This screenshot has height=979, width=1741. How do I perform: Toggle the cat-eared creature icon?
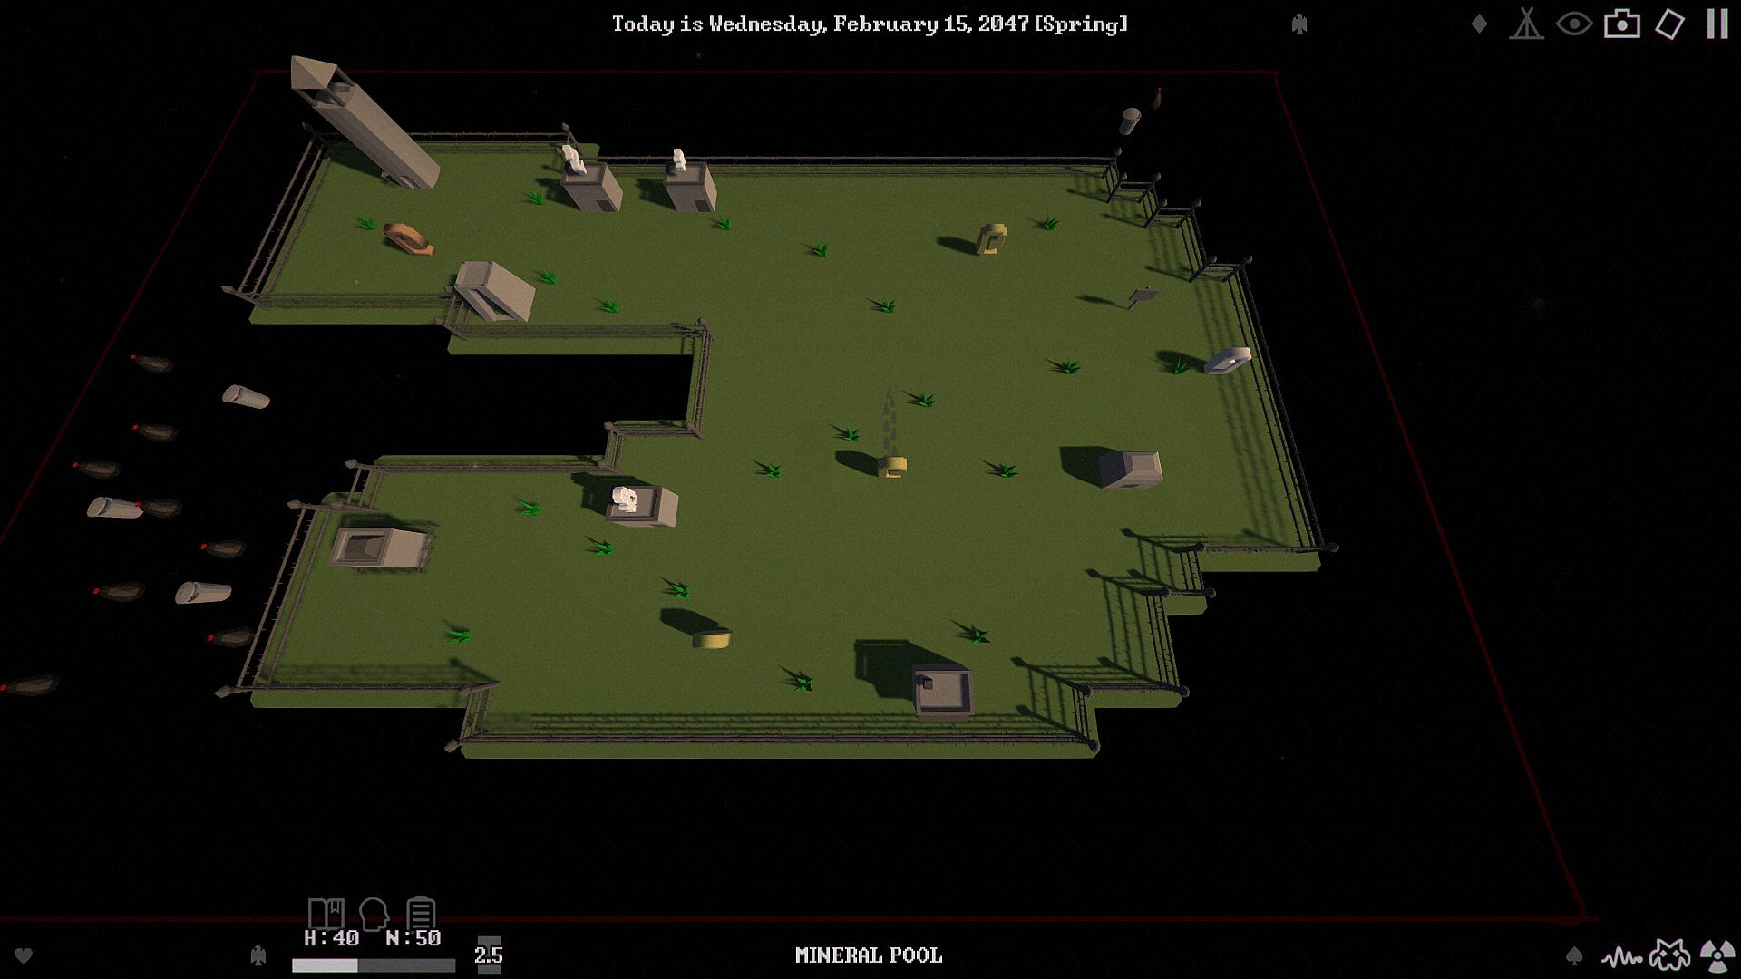(x=1669, y=955)
